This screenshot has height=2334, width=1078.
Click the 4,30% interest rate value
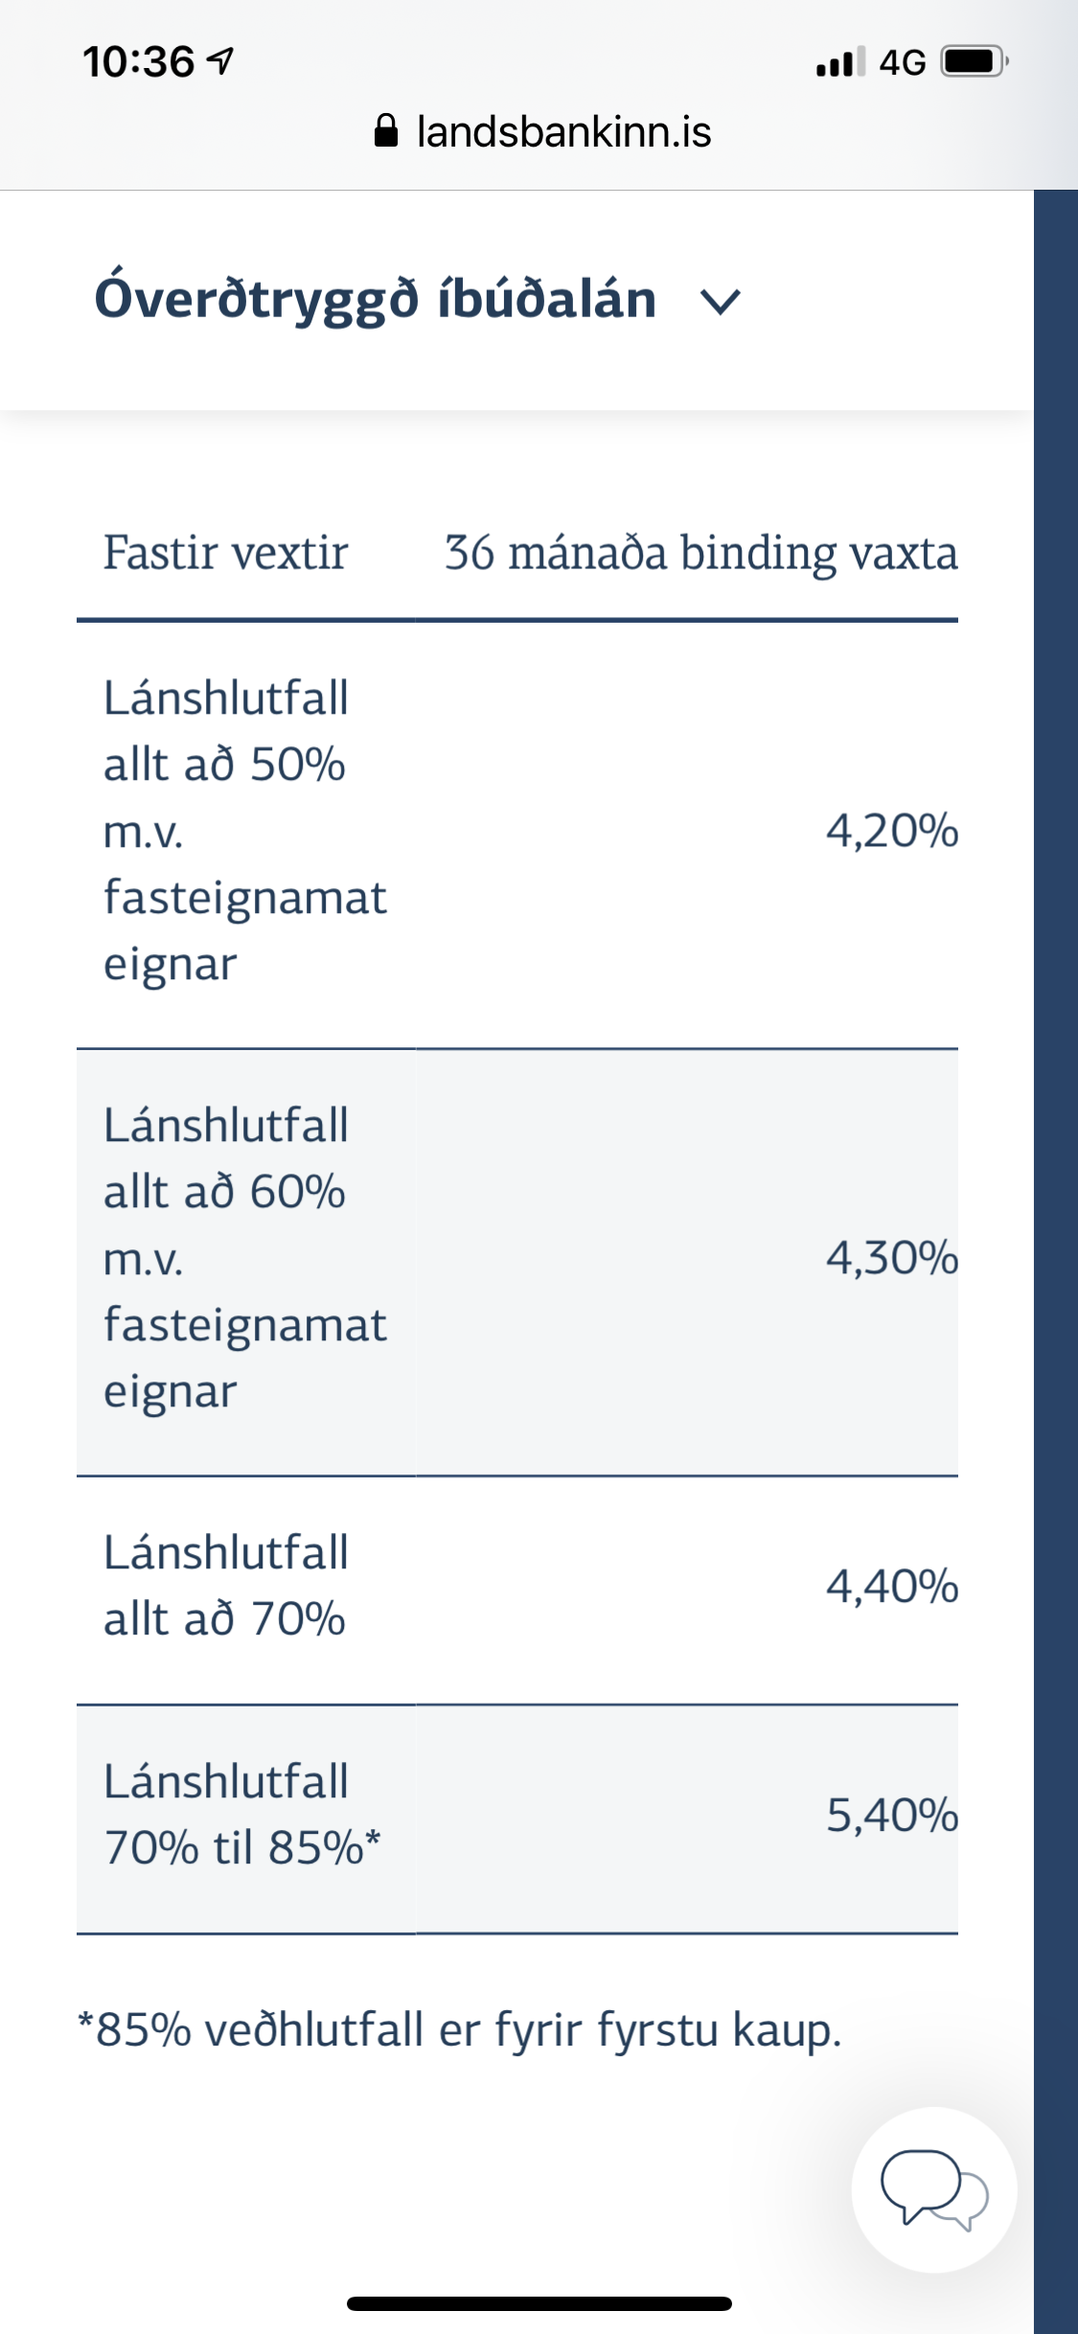click(x=891, y=1258)
